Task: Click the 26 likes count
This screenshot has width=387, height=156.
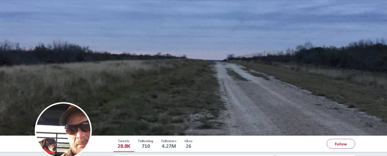Action: click(x=188, y=146)
